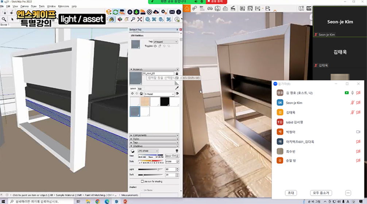Click the Scene 1 tab
367x204 pixels.
pyautogui.click(x=5, y=24)
